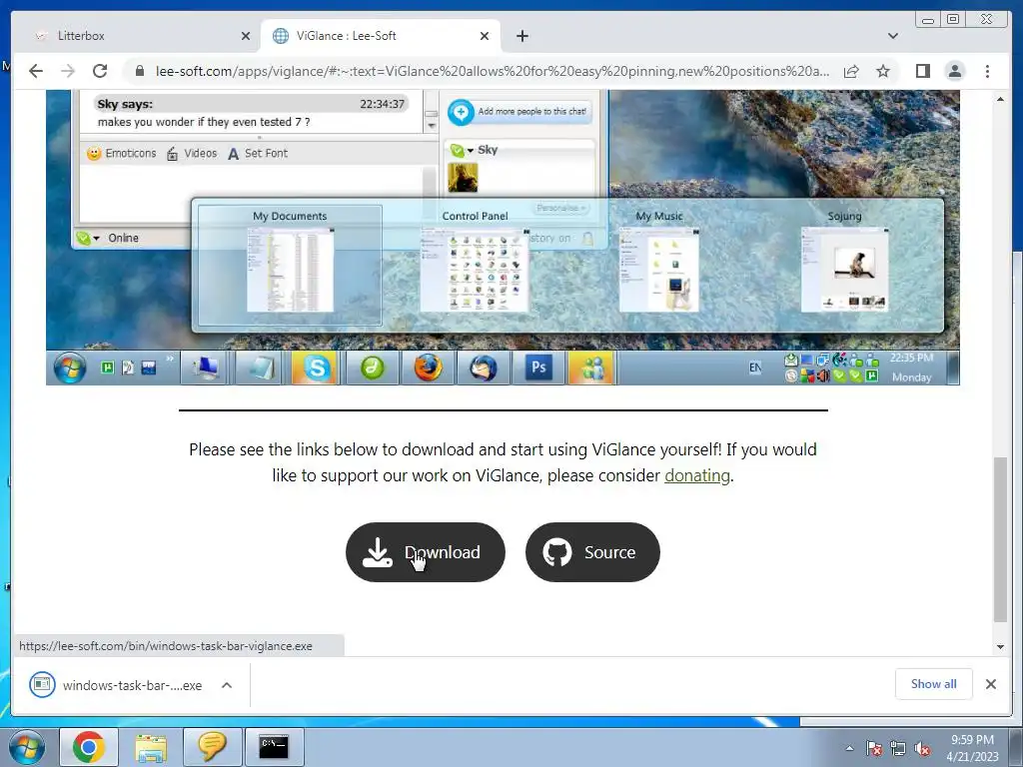Click the browser Forward arrow
This screenshot has height=767, width=1023.
pos(68,71)
